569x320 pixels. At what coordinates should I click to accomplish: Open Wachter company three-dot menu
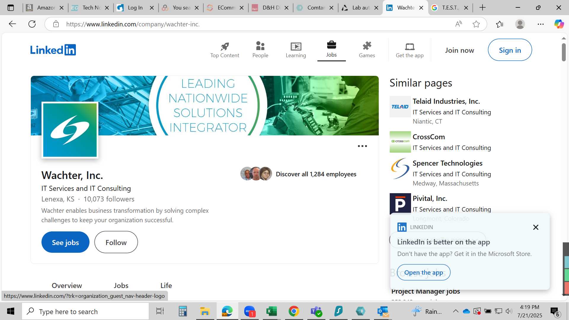(362, 146)
